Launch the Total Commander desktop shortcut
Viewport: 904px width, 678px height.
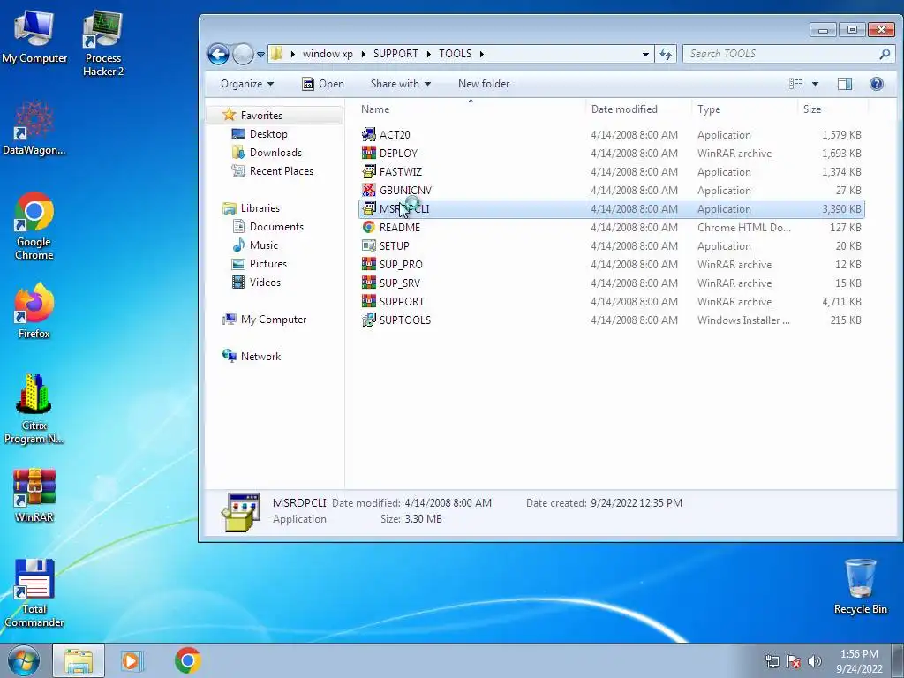34,592
